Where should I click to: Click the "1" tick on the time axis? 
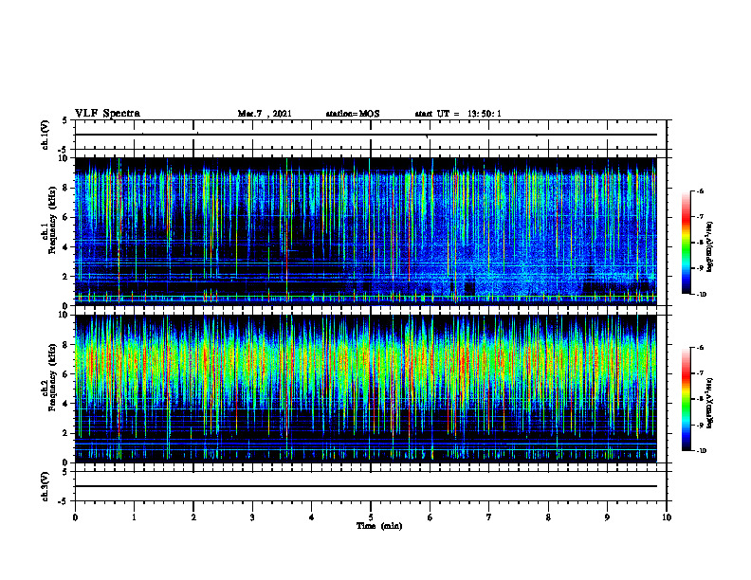click(134, 517)
